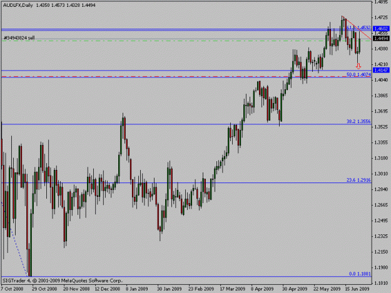This screenshot has width=391, height=293.
Task: Select the blue dotted Fibonacci anchor line
Action: pos(15,239)
